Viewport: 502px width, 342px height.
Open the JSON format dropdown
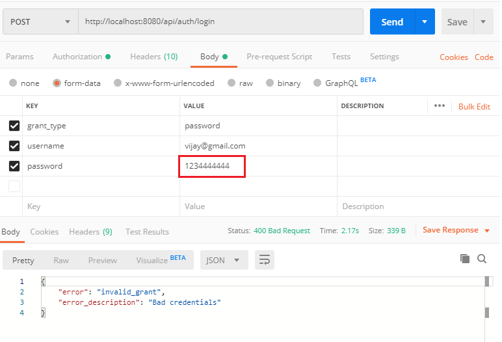pos(223,260)
